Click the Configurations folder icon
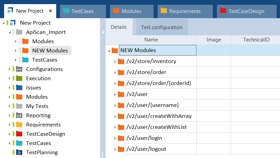This screenshot has height=158, width=280. (19, 69)
